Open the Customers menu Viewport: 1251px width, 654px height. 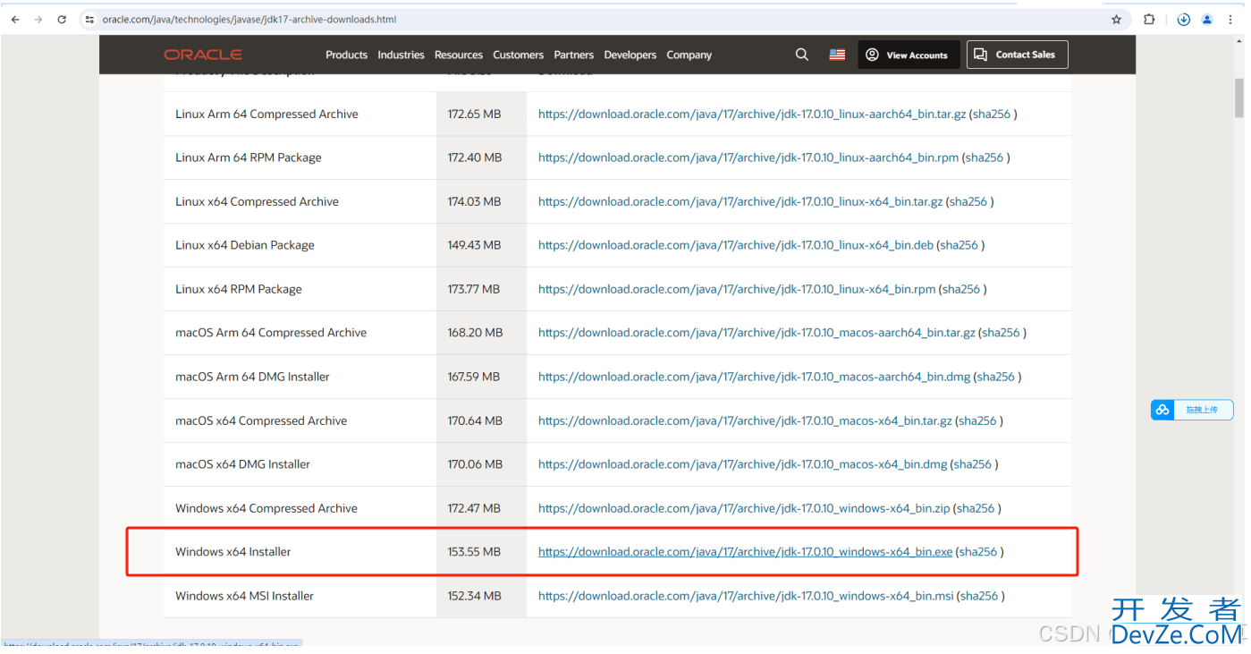tap(518, 55)
